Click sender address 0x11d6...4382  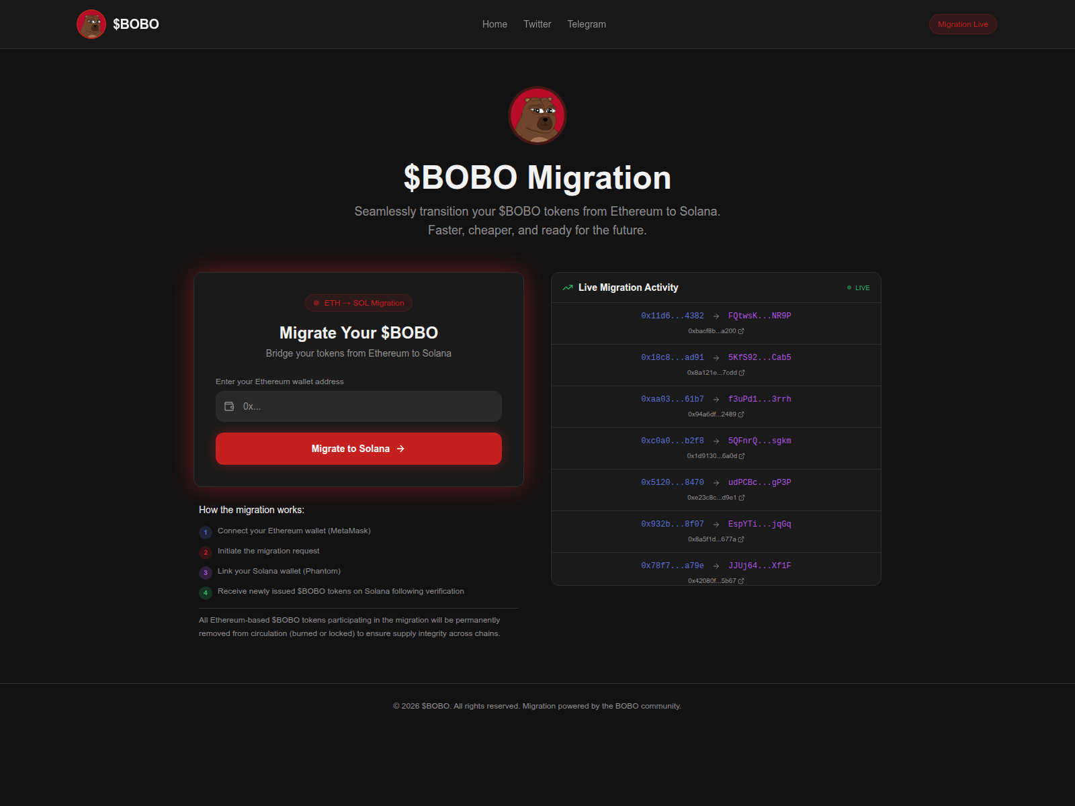pyautogui.click(x=672, y=316)
